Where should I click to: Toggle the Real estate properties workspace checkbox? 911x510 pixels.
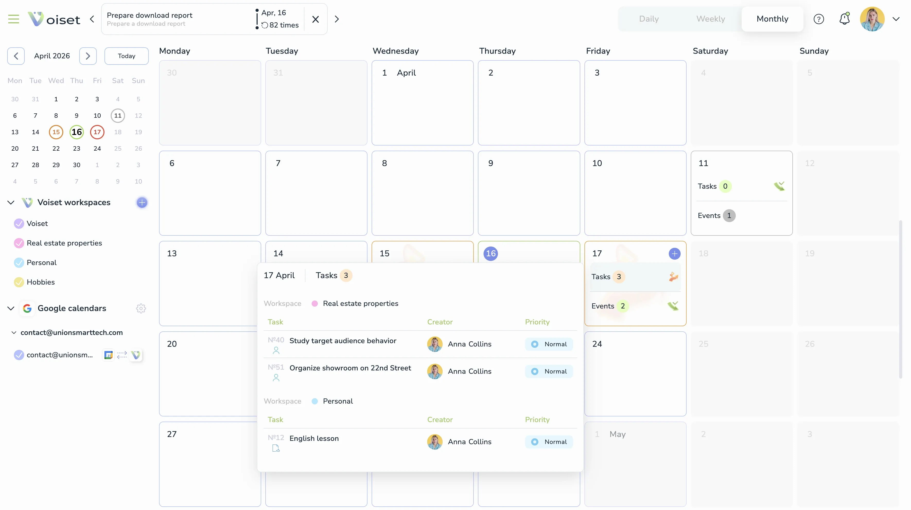pos(19,243)
